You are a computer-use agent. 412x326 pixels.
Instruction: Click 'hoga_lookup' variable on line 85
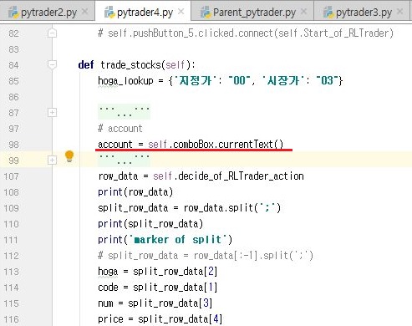click(125, 81)
